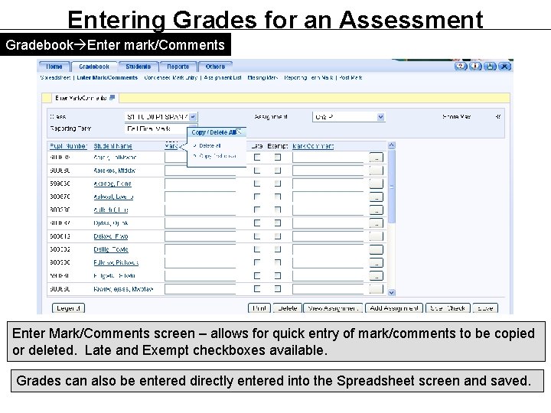Viewport: 551px width, 413px height.
Task: Open comment picker '...' for pupil 300070
Action: [x=377, y=197]
